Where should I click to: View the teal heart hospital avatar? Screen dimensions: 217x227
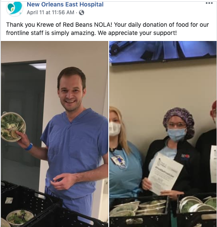pos(15,9)
